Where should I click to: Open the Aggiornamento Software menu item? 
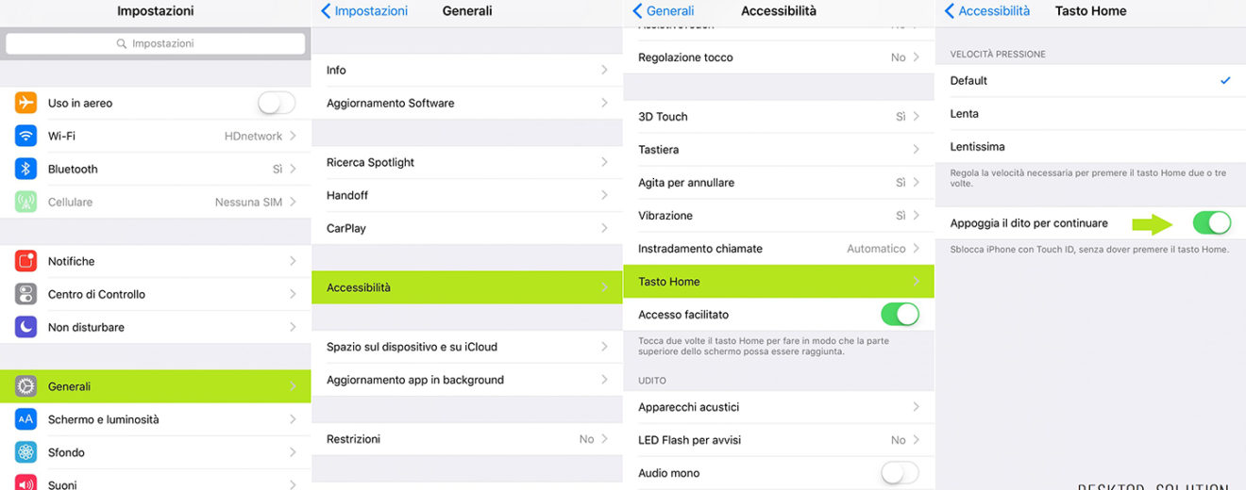point(466,103)
